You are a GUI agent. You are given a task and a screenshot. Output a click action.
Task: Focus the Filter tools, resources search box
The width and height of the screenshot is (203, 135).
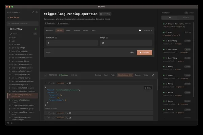[x=23, y=24]
